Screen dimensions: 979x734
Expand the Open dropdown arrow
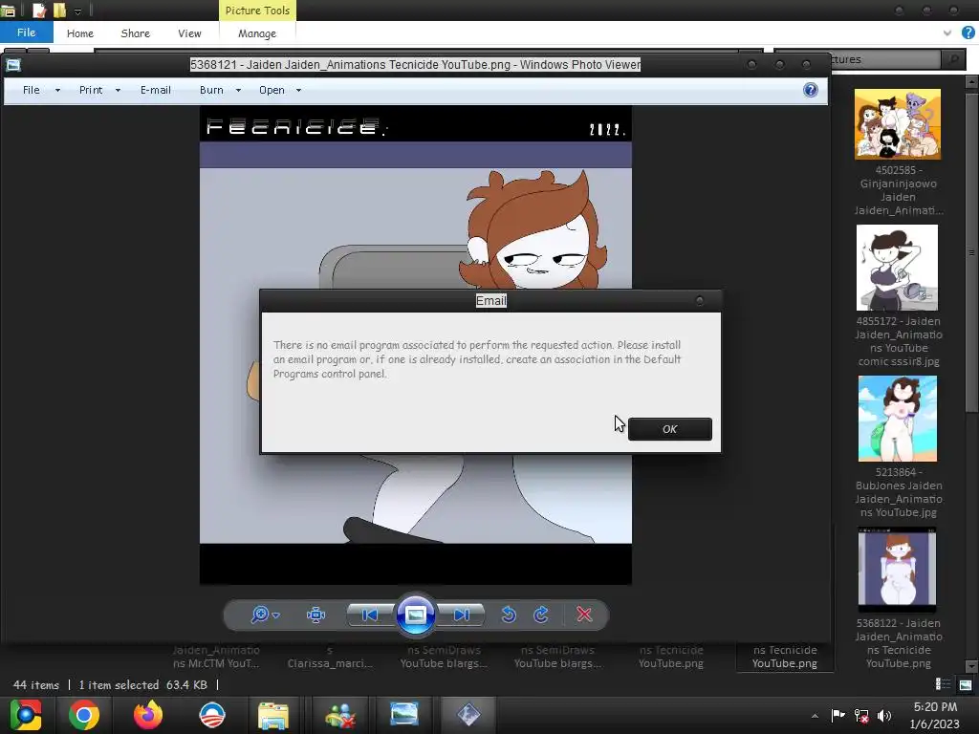tap(298, 91)
